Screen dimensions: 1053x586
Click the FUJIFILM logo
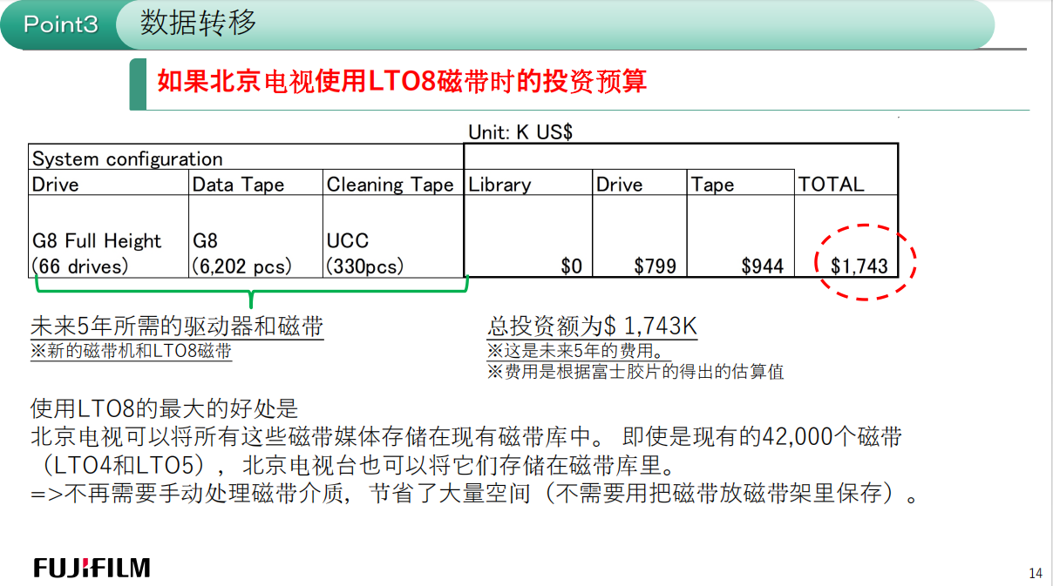click(92, 568)
